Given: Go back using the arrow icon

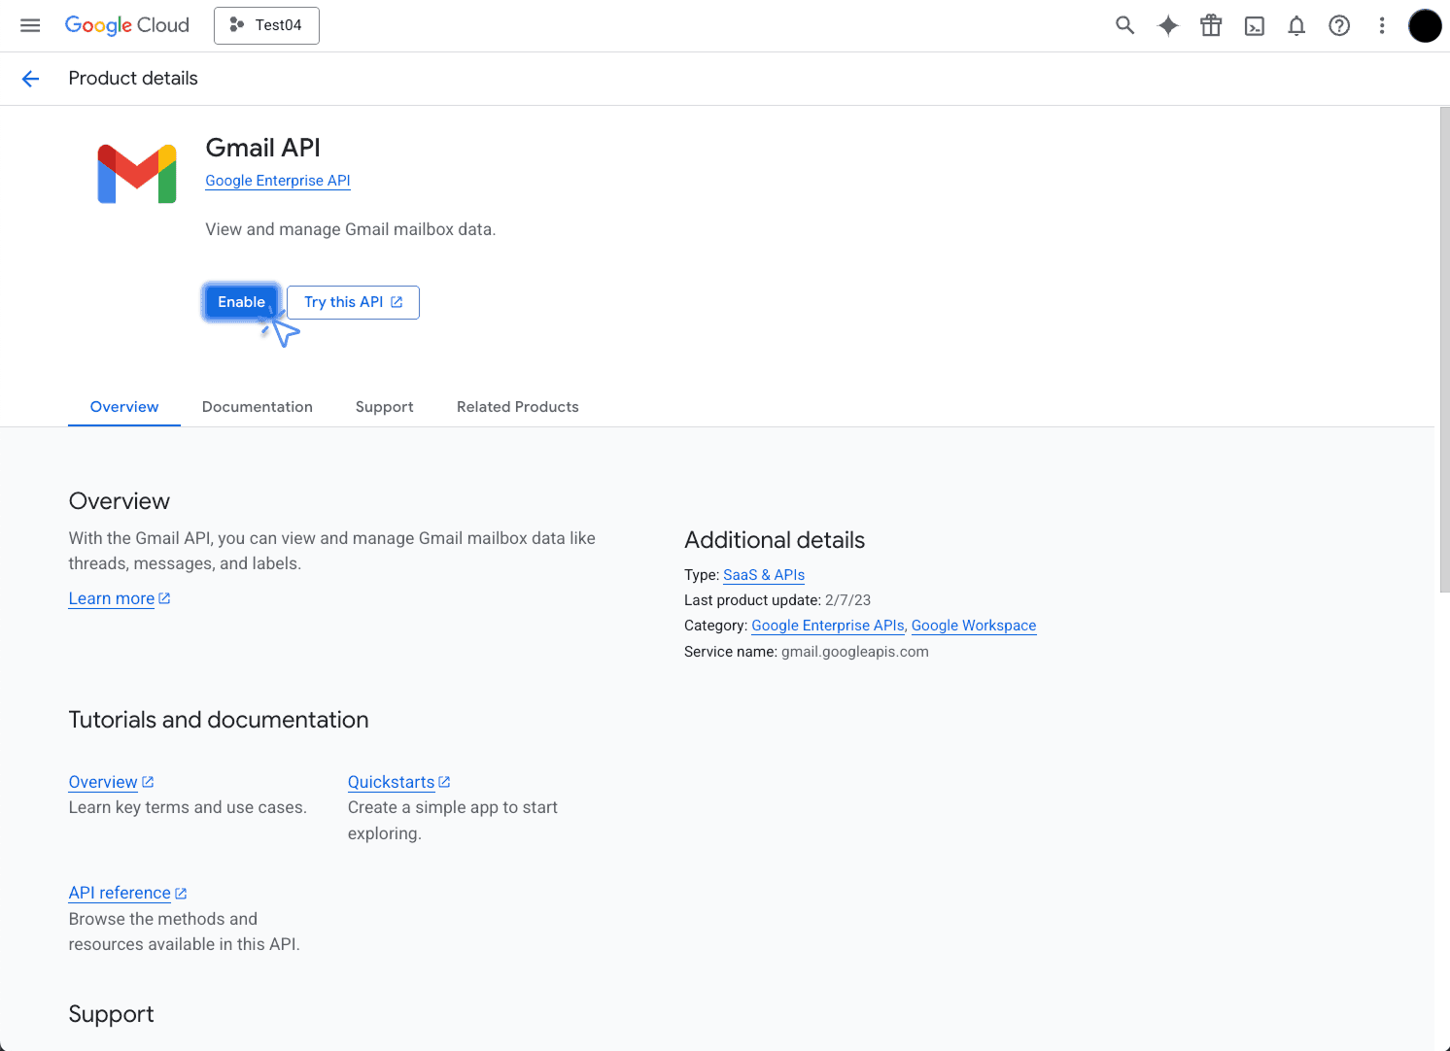Looking at the screenshot, I should (x=31, y=79).
